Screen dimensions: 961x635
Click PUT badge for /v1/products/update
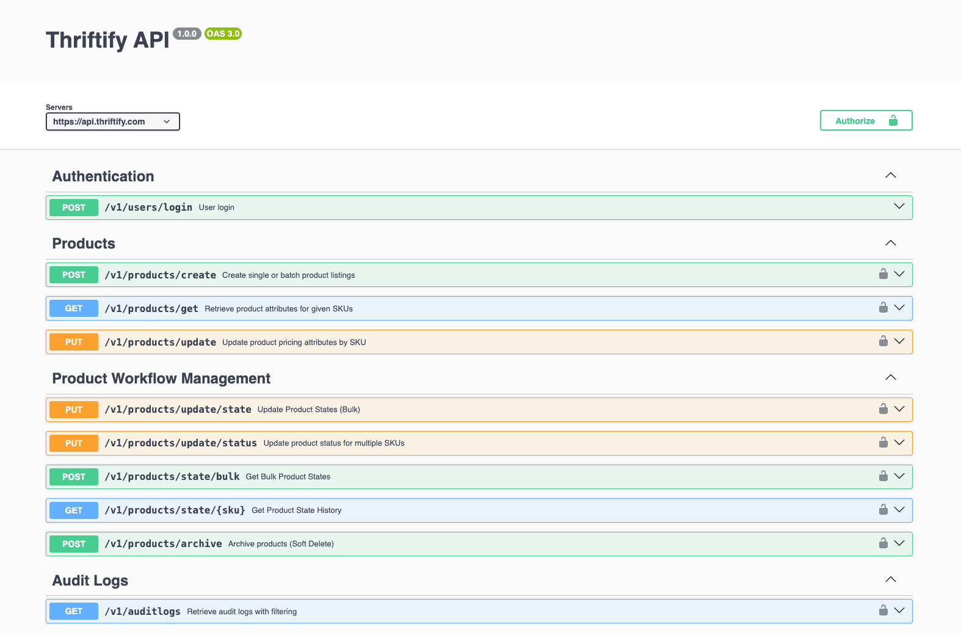74,342
